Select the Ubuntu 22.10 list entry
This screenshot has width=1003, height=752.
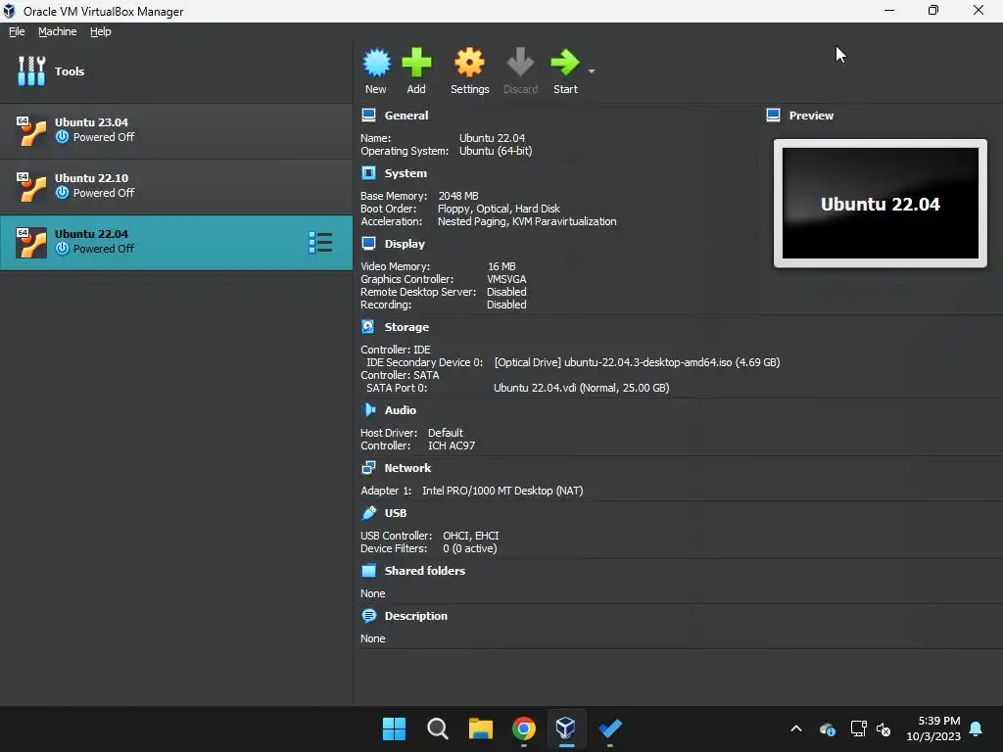[x=176, y=186]
